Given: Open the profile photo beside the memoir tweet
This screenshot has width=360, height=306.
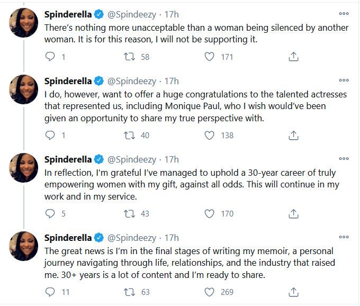Looking at the screenshot, I should 23,246.
